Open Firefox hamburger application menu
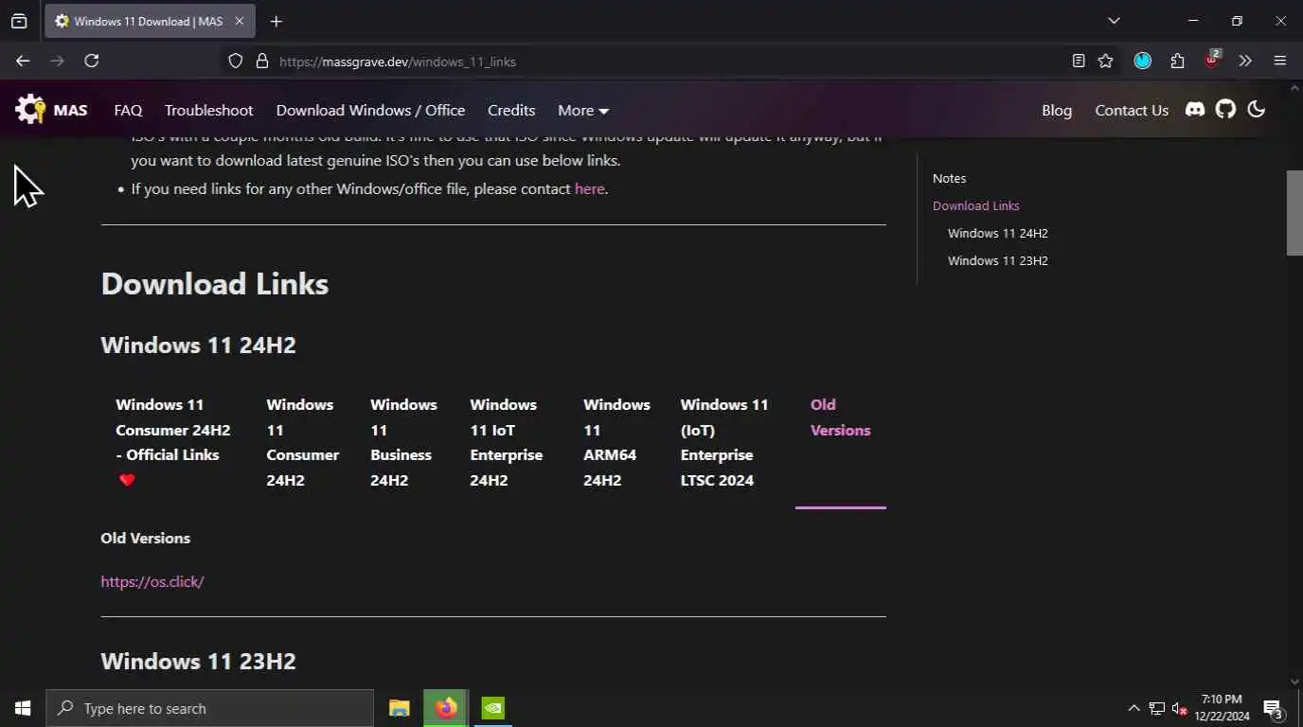 pyautogui.click(x=1280, y=61)
